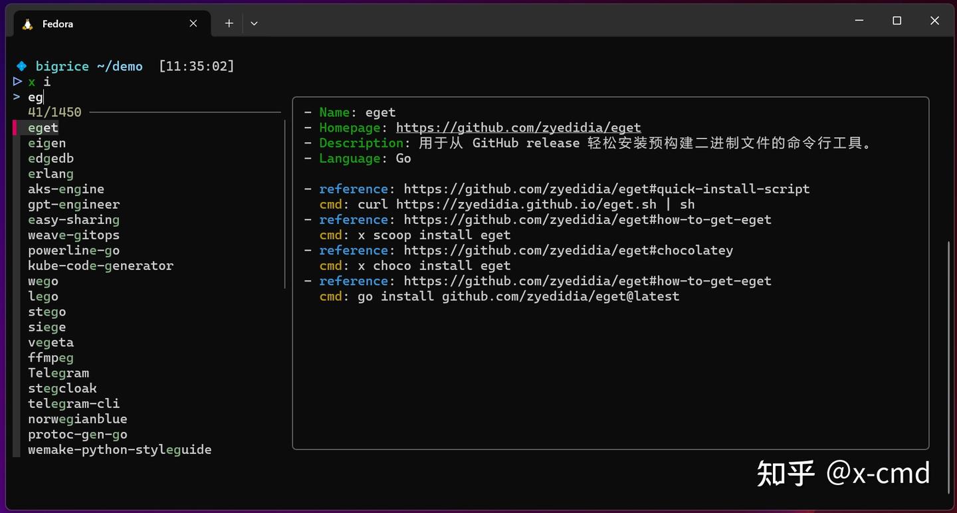Image resolution: width=957 pixels, height=513 pixels.
Task: Select 'Telegram' in the result list
Action: click(x=58, y=372)
